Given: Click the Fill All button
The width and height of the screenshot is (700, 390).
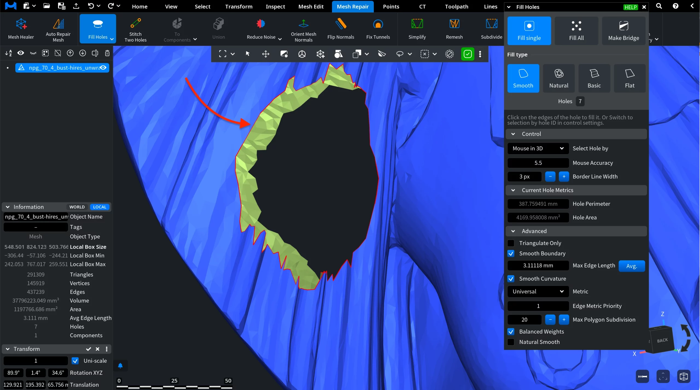Looking at the screenshot, I should click(x=576, y=31).
